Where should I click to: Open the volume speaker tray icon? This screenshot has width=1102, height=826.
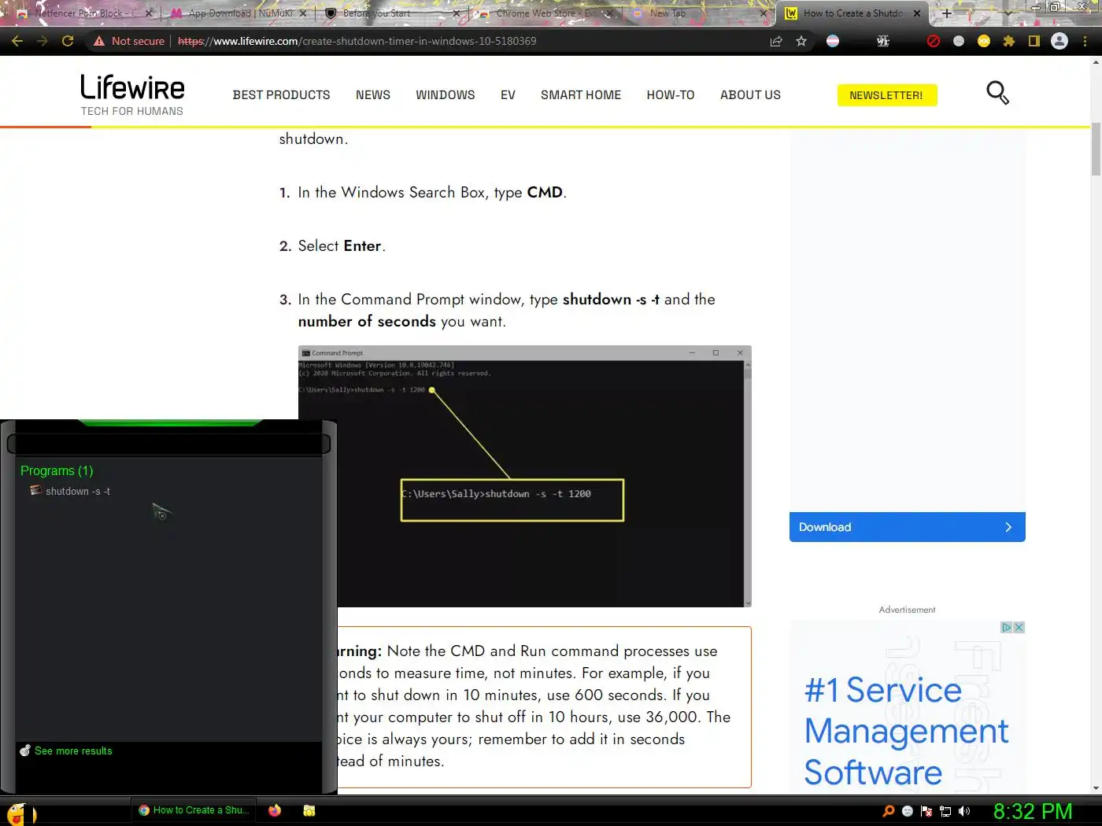coord(964,811)
